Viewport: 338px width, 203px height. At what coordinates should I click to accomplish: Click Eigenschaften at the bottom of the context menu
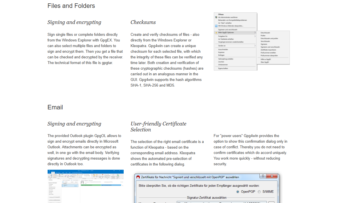pos(223,68)
